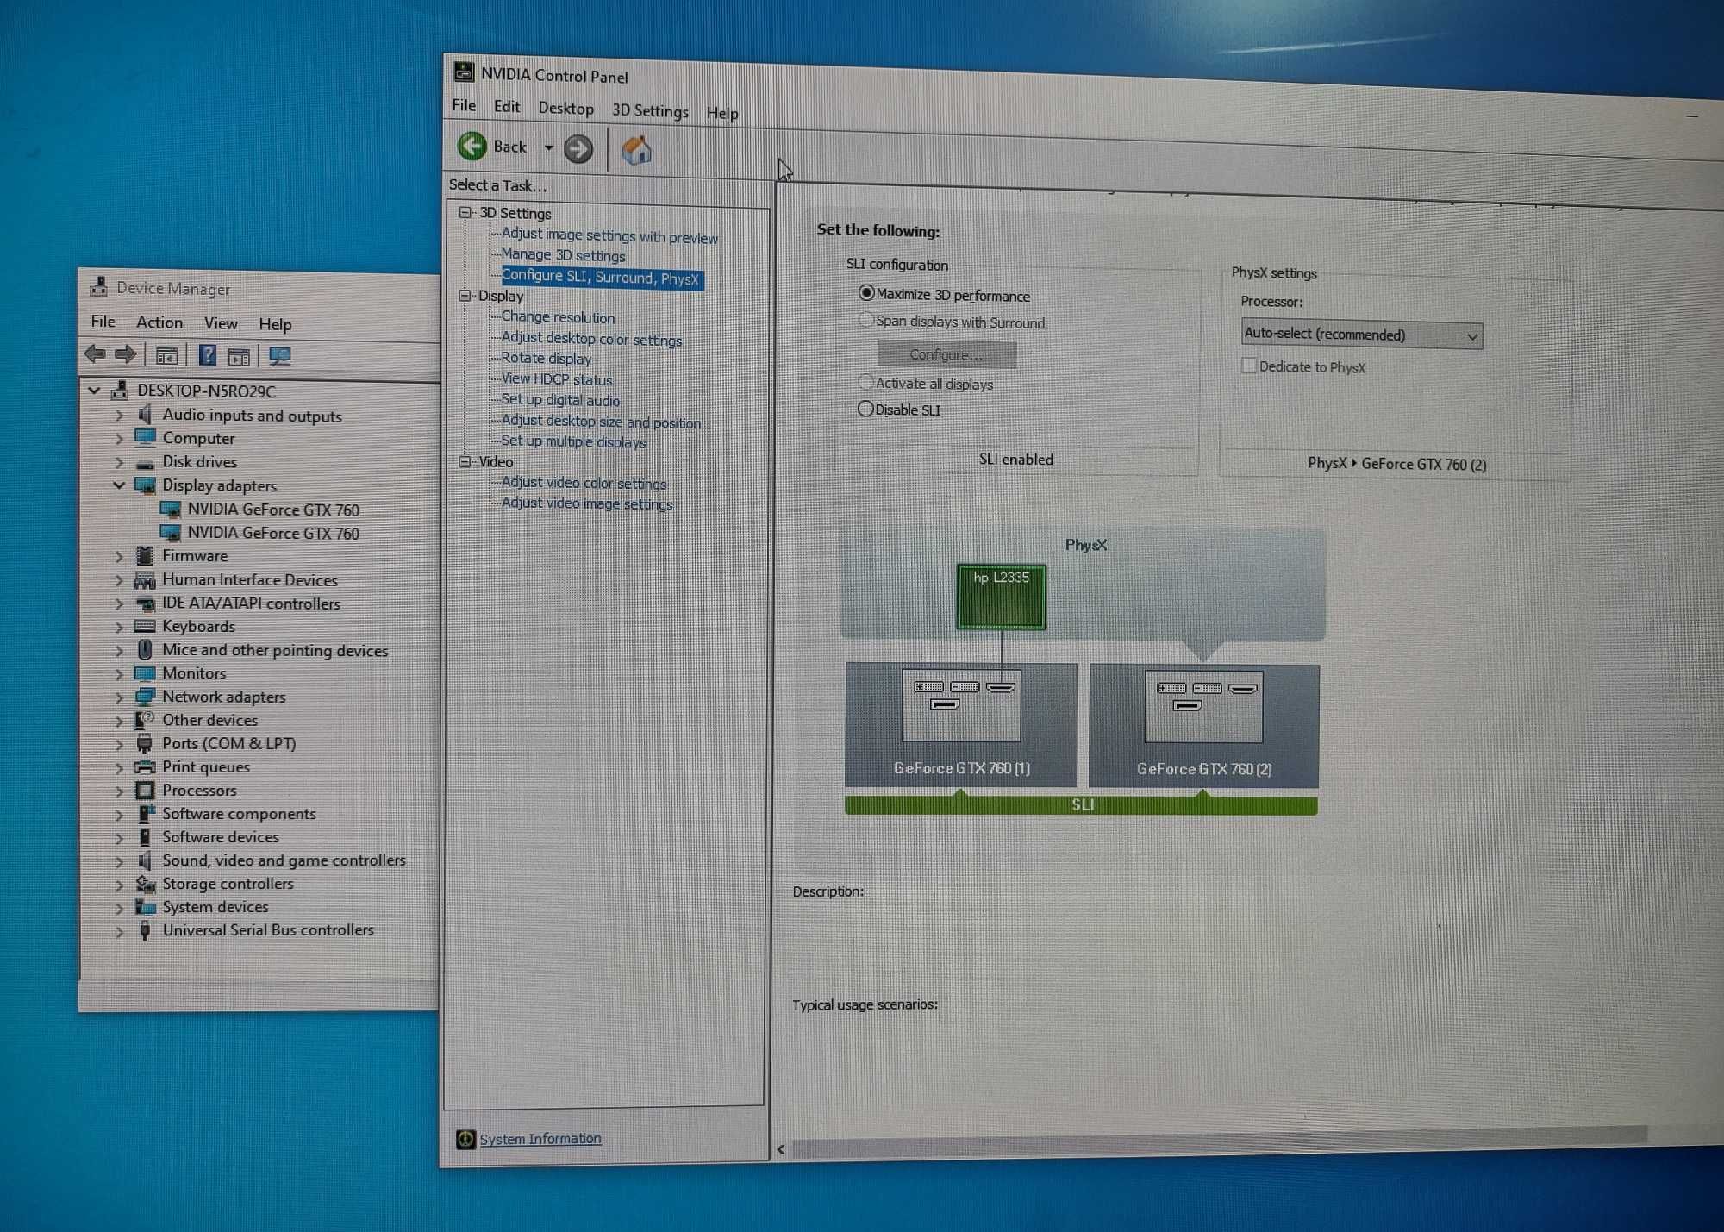Click the GeForce GTX 760 (2) card graphic
The width and height of the screenshot is (1724, 1232).
[1204, 725]
